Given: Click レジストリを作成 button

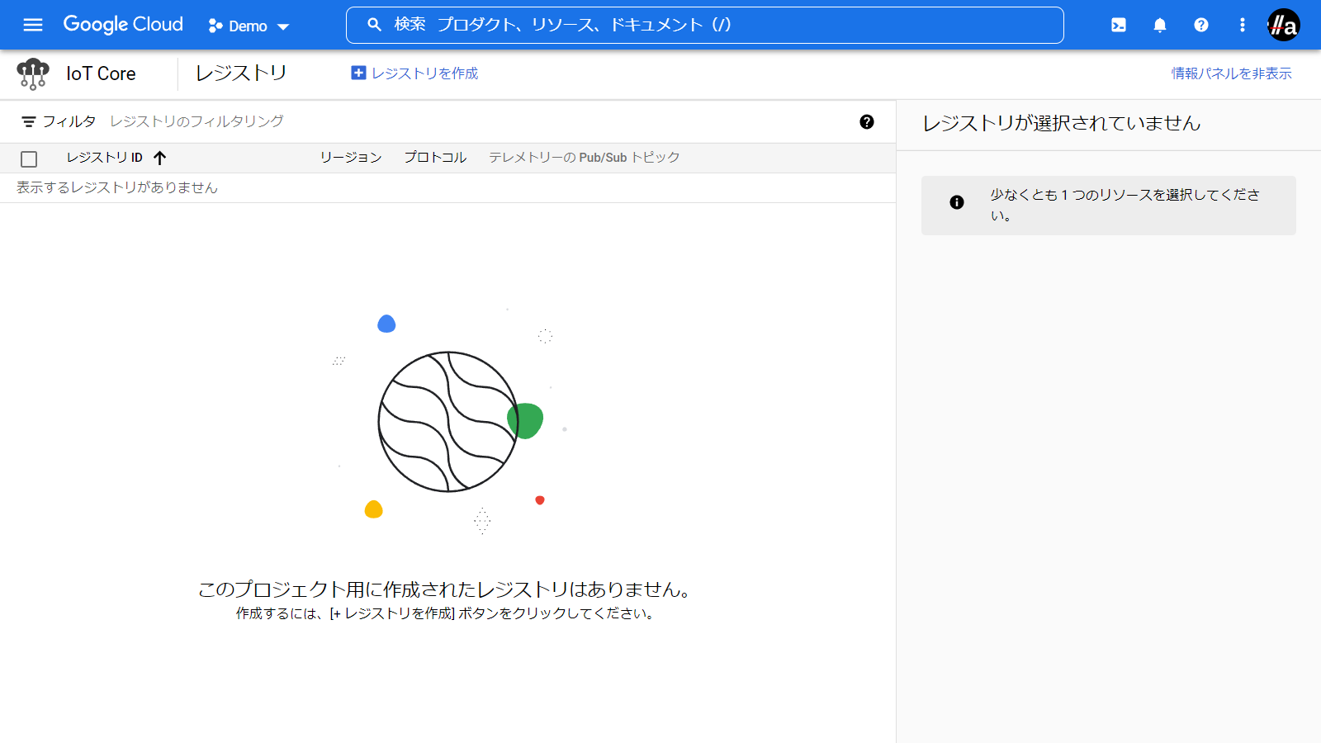Looking at the screenshot, I should click(414, 73).
